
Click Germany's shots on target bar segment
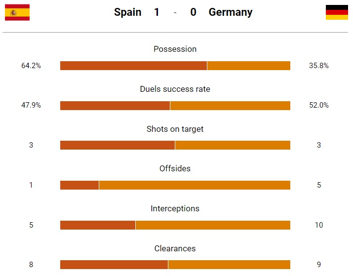point(233,145)
